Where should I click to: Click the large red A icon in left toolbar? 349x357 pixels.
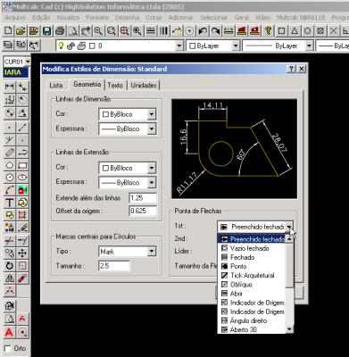pos(10,332)
